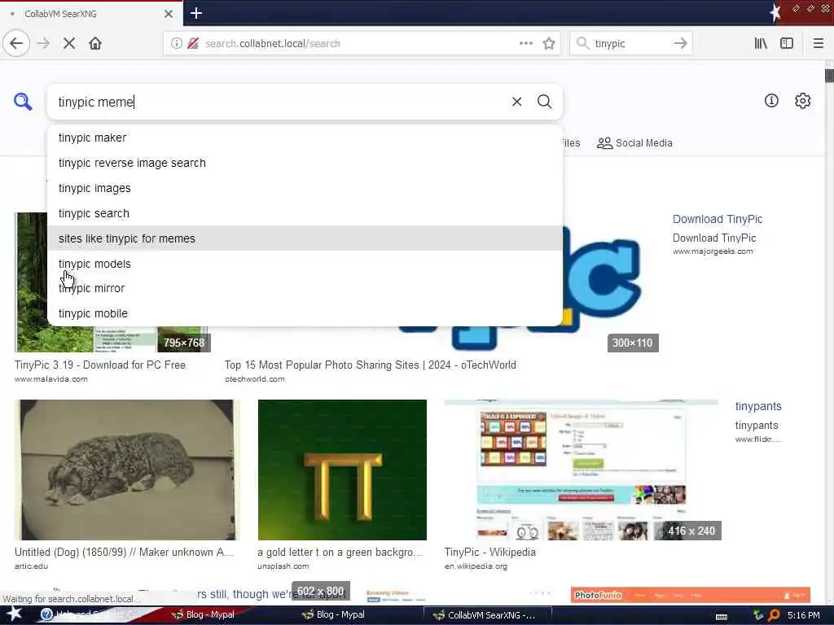The image size is (834, 625).
Task: Submit browser search bar with arrow
Action: (x=680, y=44)
